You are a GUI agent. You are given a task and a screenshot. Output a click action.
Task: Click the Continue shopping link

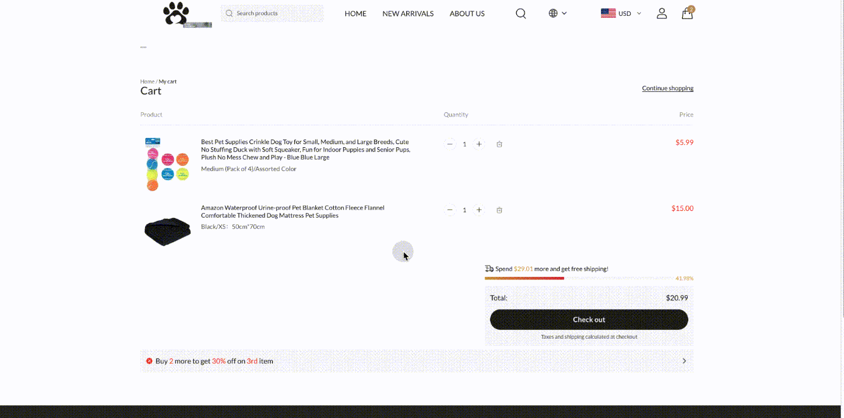pyautogui.click(x=668, y=88)
